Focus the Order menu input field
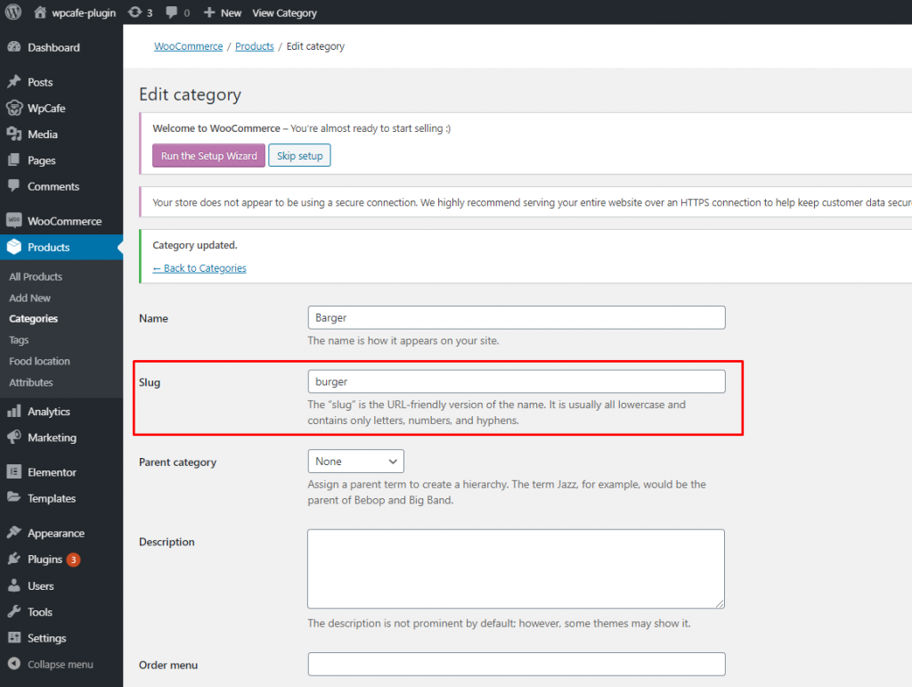This screenshot has width=912, height=687. pos(517,664)
